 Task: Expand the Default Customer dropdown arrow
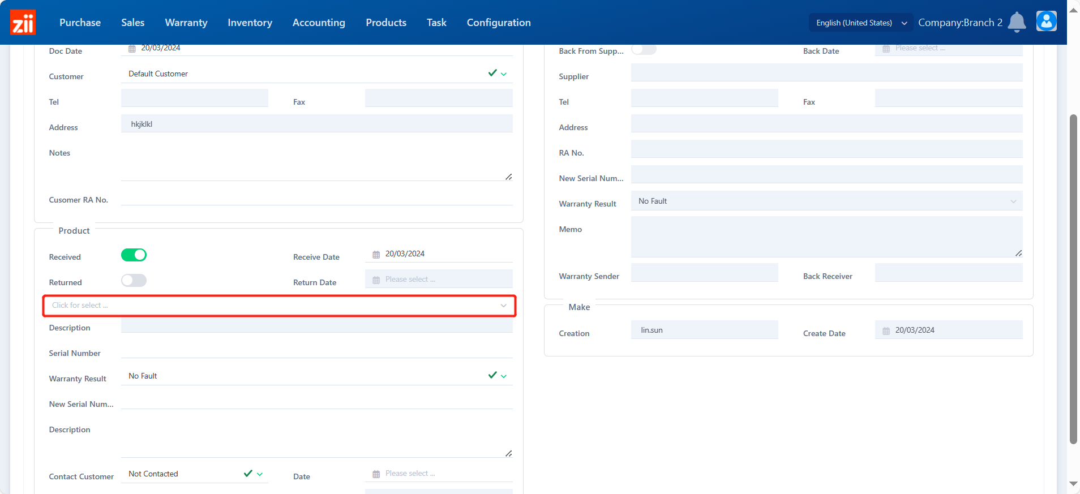504,74
